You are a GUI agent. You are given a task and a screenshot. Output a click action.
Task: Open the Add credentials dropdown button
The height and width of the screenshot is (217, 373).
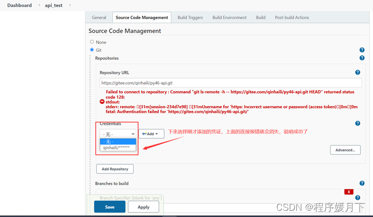click(x=151, y=134)
